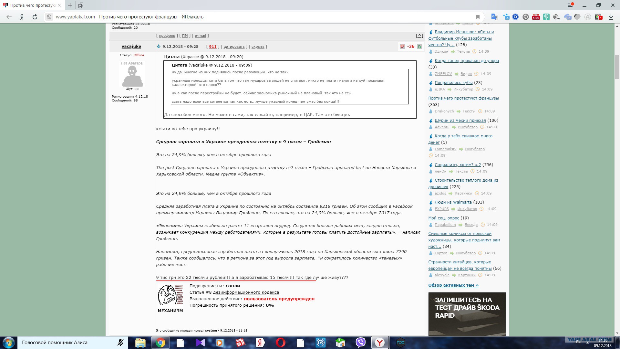
Task: Open 'Люди из Walmarta' topic
Action: coord(453,202)
